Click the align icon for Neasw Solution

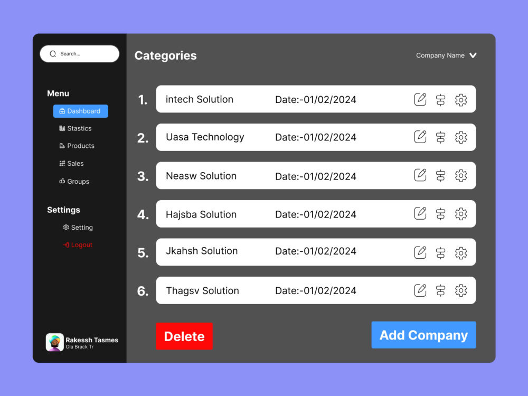point(440,176)
